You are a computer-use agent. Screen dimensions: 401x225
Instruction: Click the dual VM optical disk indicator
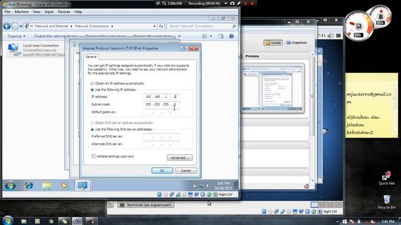(165, 194)
